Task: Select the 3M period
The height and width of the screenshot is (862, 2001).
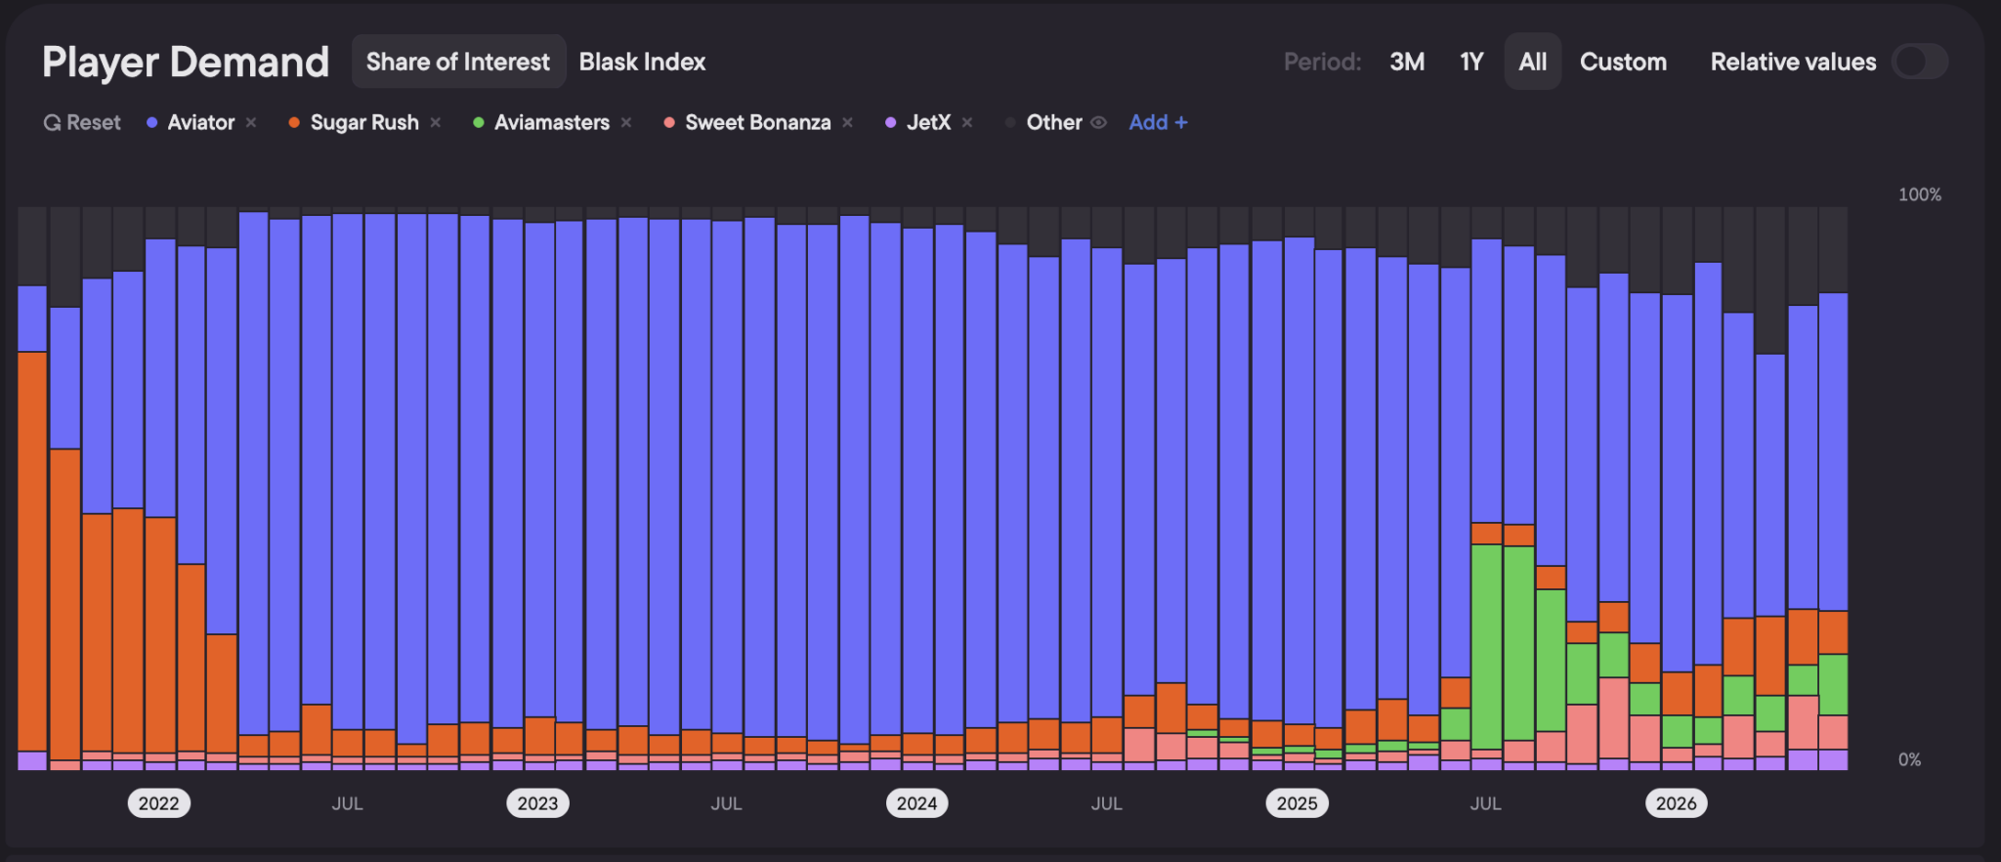Action: click(1407, 62)
